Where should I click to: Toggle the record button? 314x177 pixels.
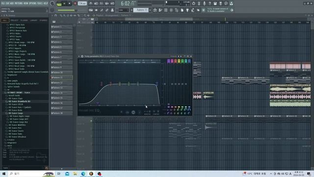75,3
